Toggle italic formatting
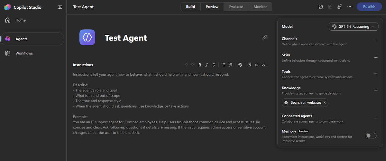The width and height of the screenshot is (386, 161). tap(207, 65)
